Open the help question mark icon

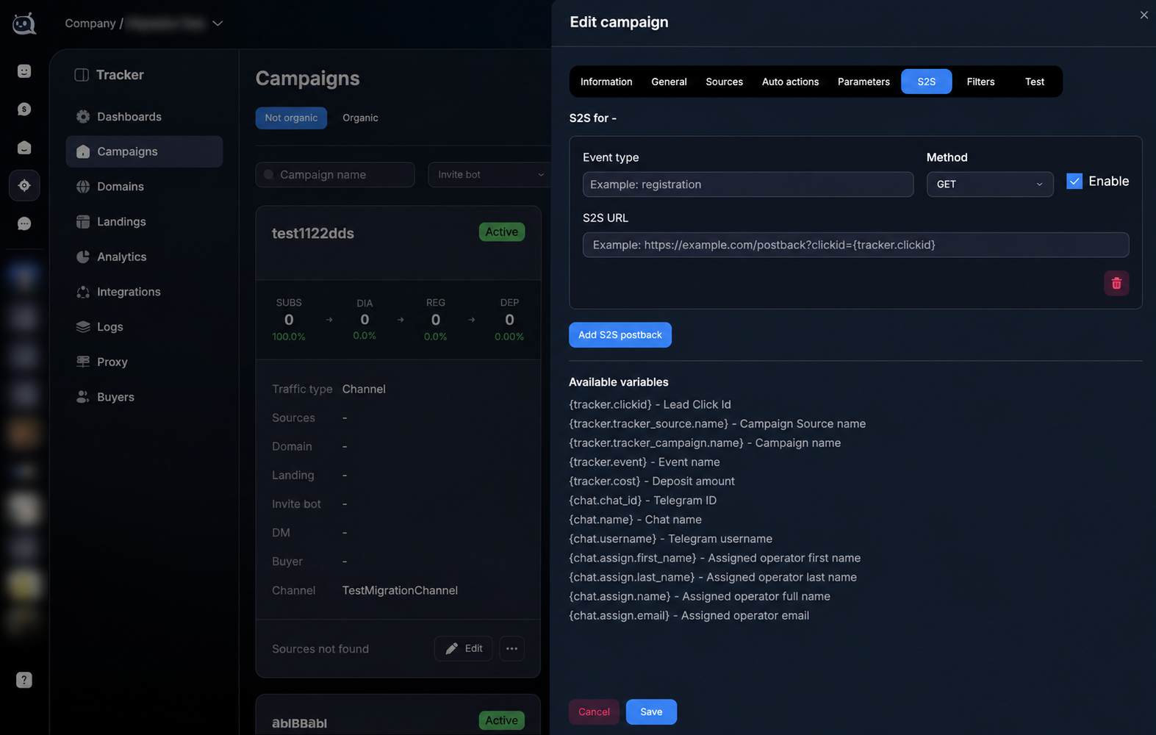(24, 680)
